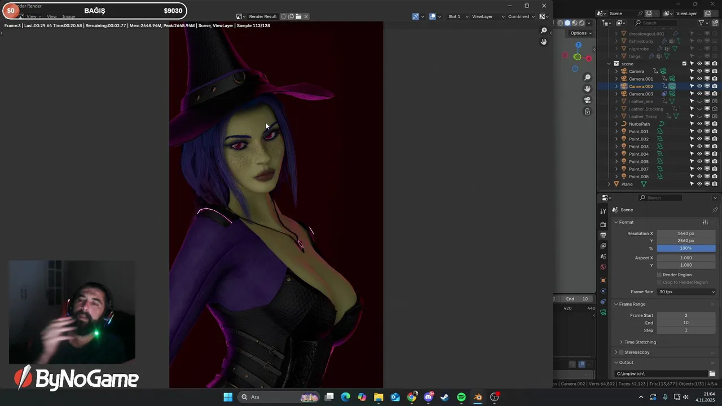Open Blender from the Windows taskbar
This screenshot has width=722, height=406.
tap(478, 397)
